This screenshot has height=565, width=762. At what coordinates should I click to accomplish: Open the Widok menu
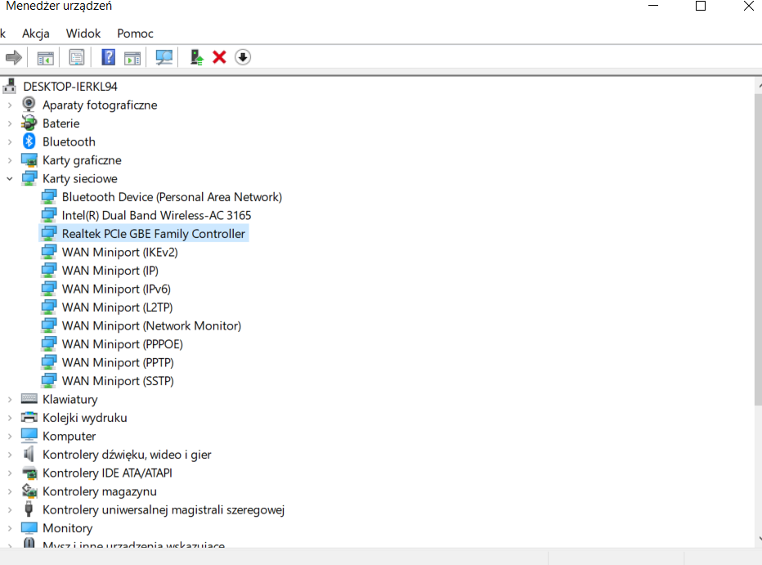point(83,34)
